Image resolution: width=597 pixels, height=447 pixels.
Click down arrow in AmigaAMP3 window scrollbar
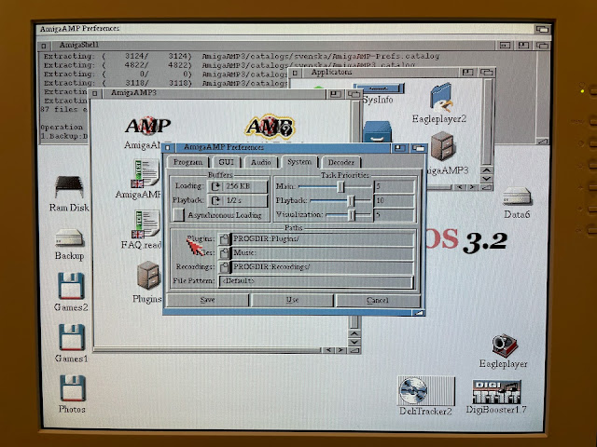click(354, 342)
